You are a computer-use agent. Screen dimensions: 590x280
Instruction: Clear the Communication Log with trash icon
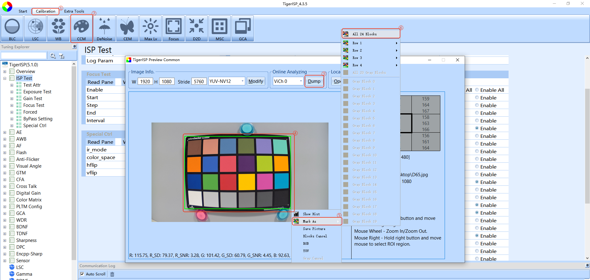click(112, 274)
